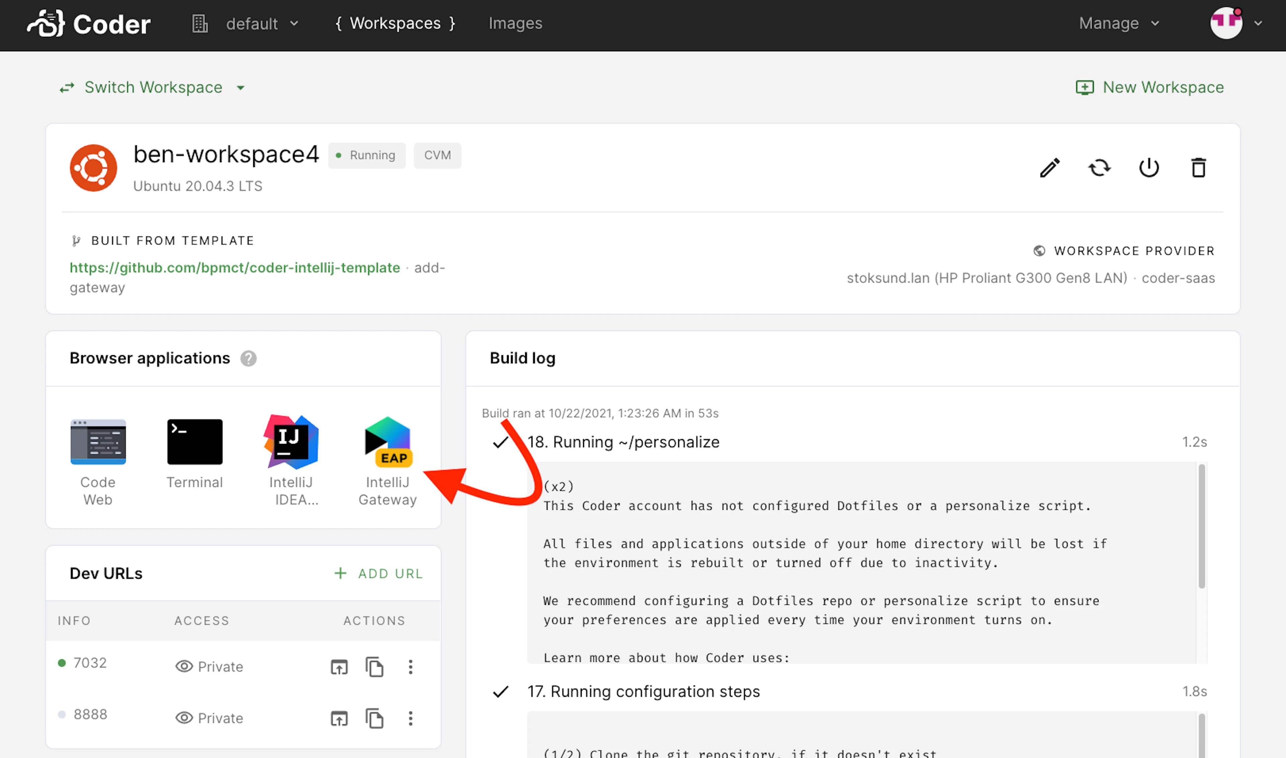
Task: Click the Build ran timestamp text
Action: (x=600, y=413)
